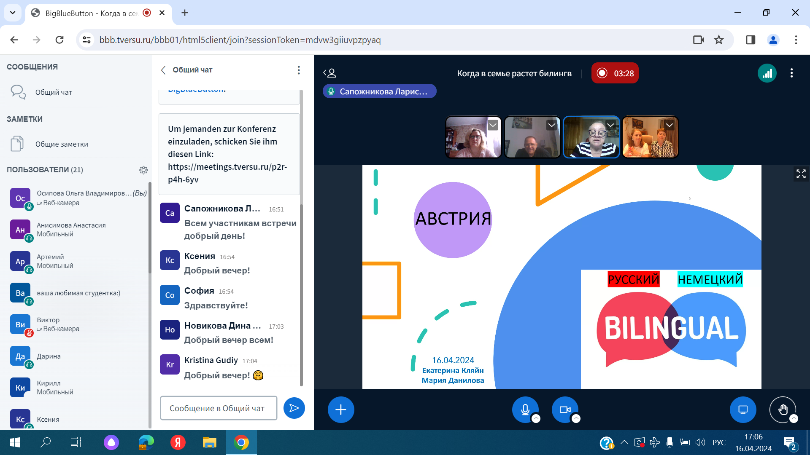Open reactions options arrow on hand button
The height and width of the screenshot is (455, 810).
pyautogui.click(x=794, y=419)
